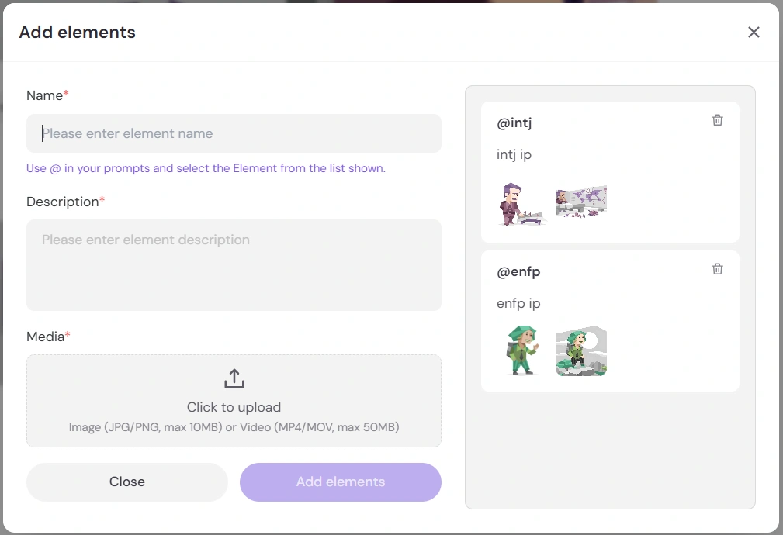Open enfp thumbnail of standing green character
783x535 pixels.
point(521,350)
